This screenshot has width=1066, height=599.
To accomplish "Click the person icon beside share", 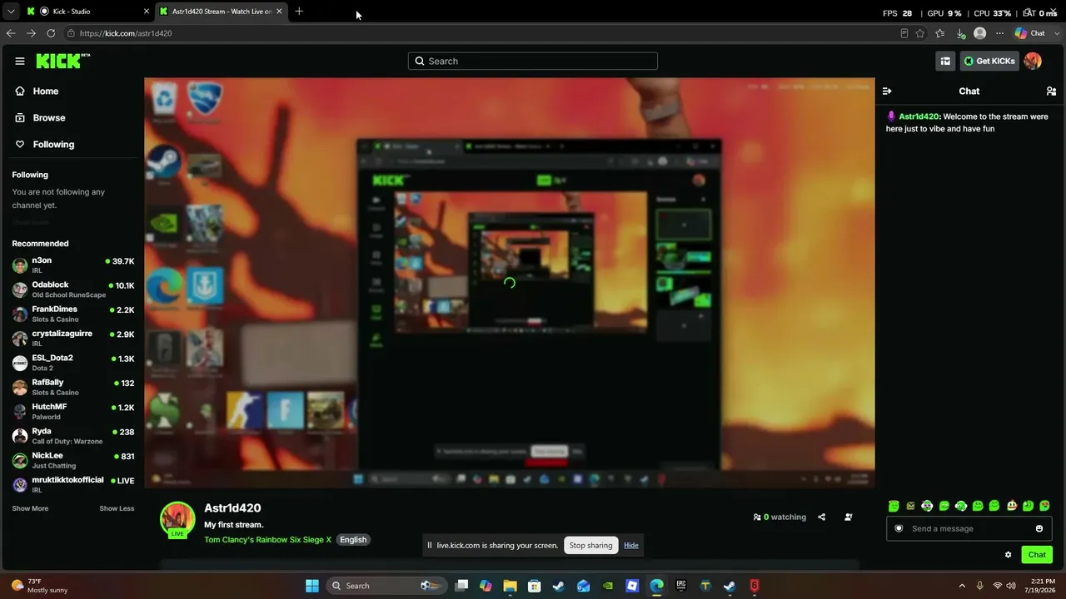I will pos(848,517).
